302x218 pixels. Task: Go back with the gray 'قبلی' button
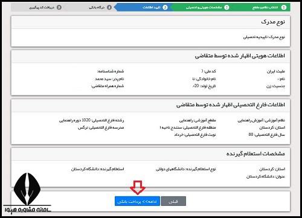click(173, 201)
